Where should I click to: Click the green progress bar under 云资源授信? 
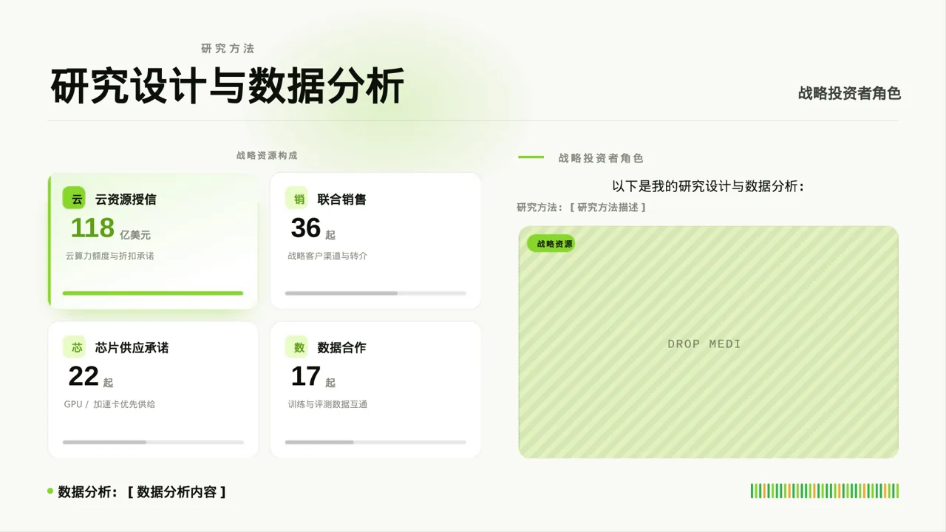[x=153, y=293]
